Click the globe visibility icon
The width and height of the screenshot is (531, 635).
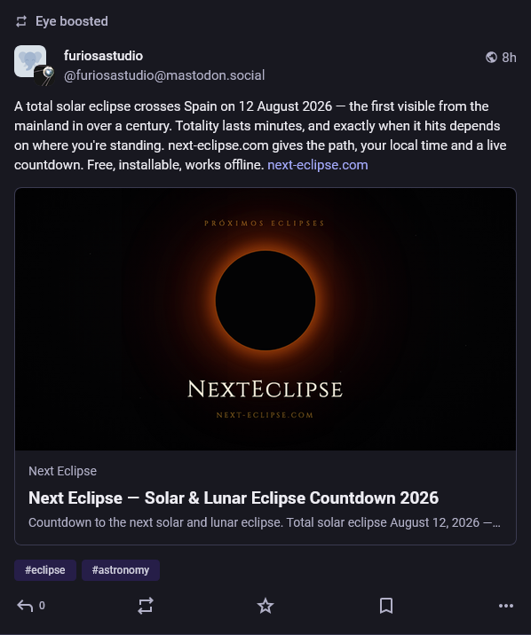pyautogui.click(x=491, y=58)
